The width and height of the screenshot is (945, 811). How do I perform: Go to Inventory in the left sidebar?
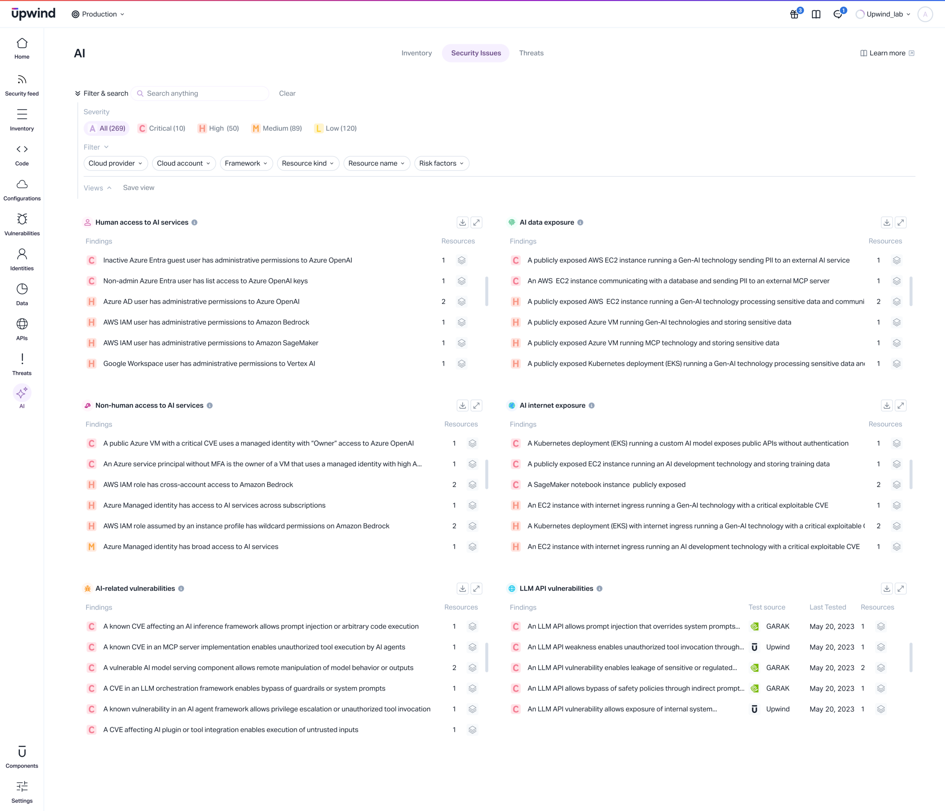tap(22, 120)
